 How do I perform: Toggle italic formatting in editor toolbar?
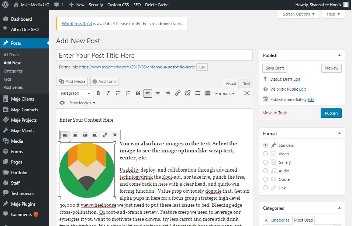(108, 93)
